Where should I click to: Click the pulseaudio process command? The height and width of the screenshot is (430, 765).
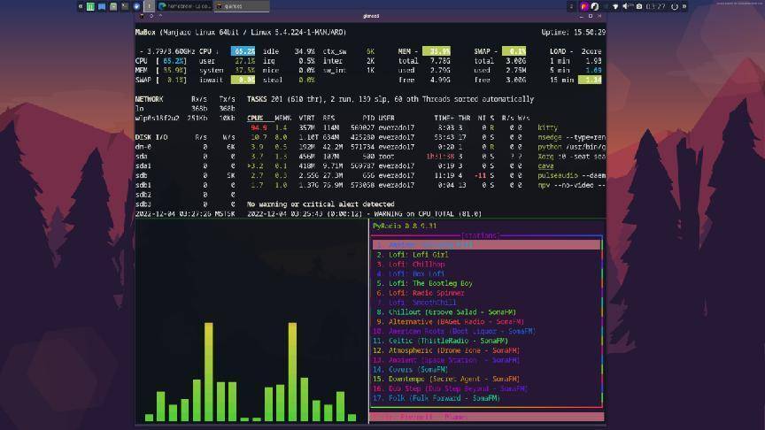[571, 175]
